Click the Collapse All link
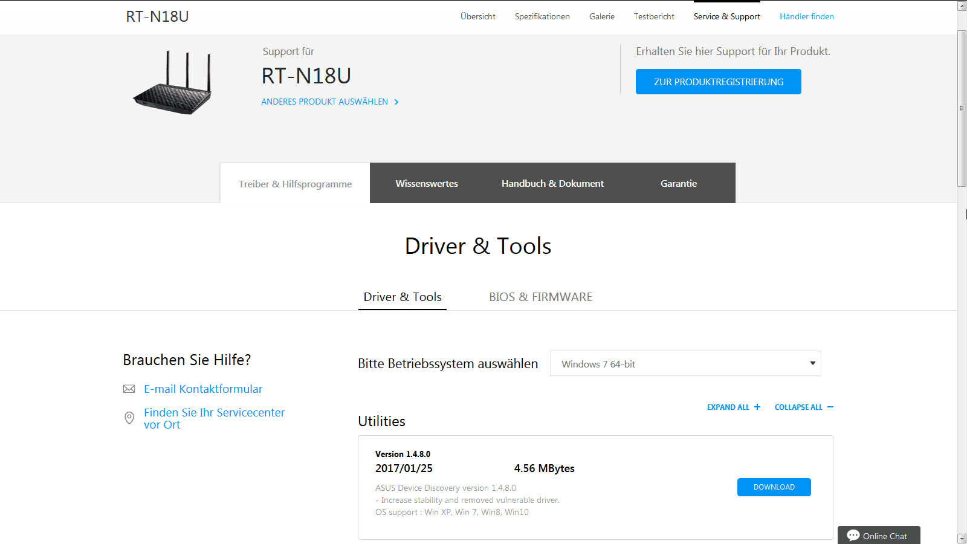967x544 pixels. pyautogui.click(x=798, y=407)
